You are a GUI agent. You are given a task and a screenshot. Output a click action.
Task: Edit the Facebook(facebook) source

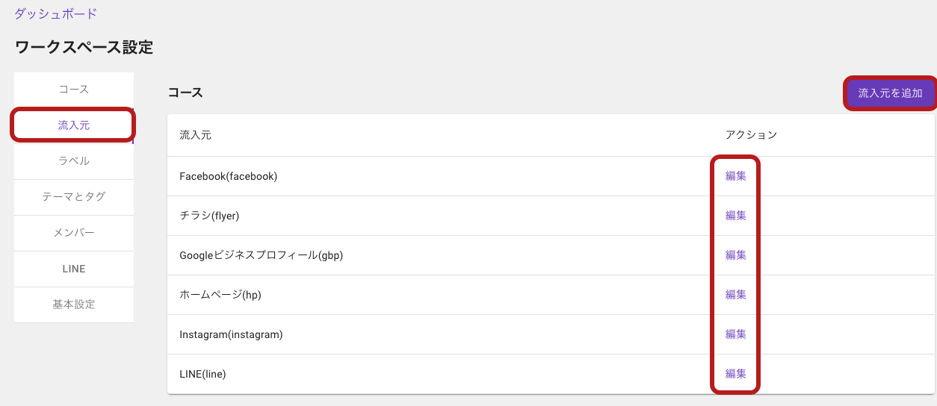[x=736, y=176]
